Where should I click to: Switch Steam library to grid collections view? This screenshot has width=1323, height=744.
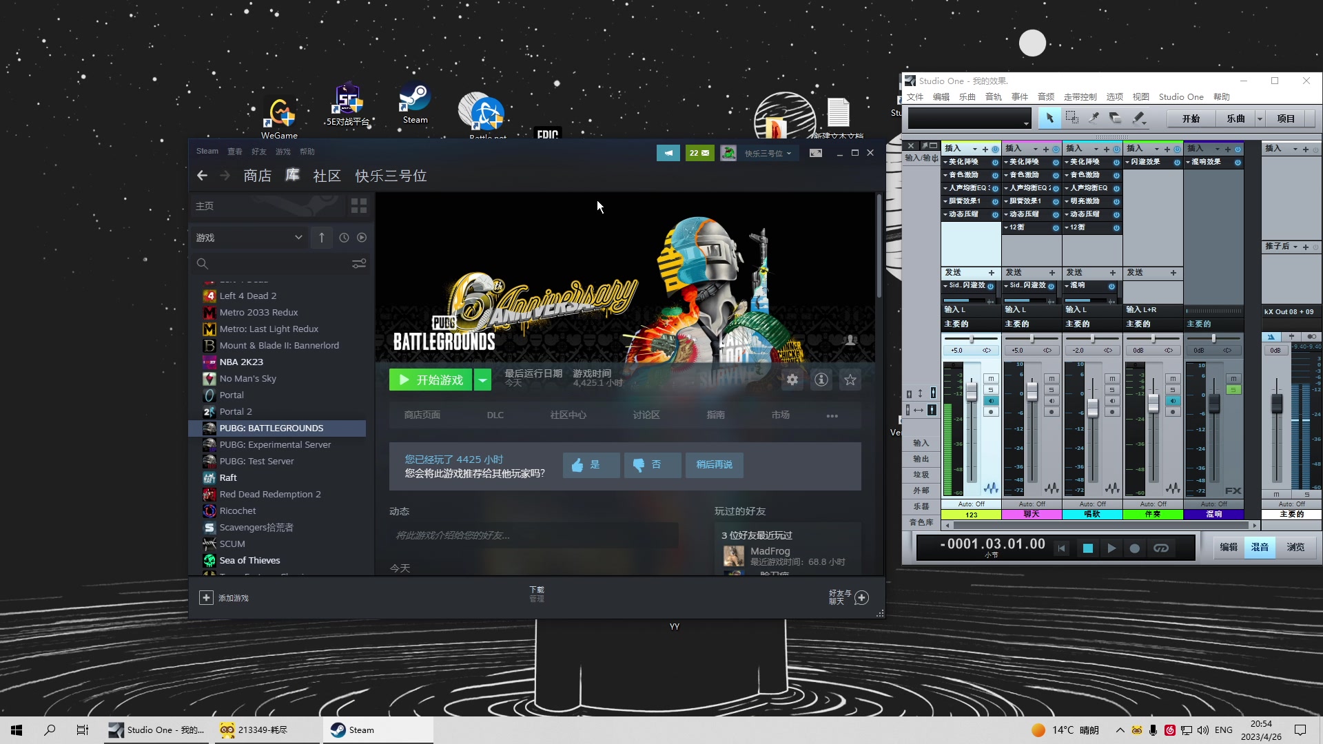pos(359,206)
